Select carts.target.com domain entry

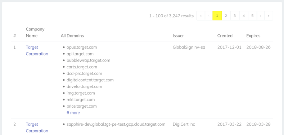point(82,67)
